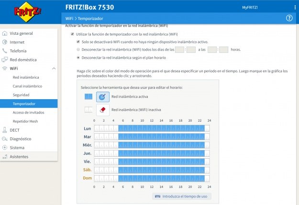Click the Asistentes icon
Screen dimensions: 299x205
[x=5, y=157]
